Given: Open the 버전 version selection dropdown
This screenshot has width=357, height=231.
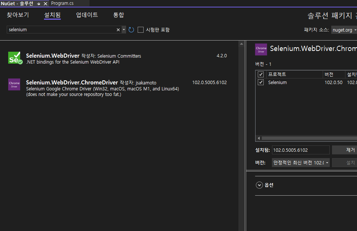Looking at the screenshot, I should (301, 163).
